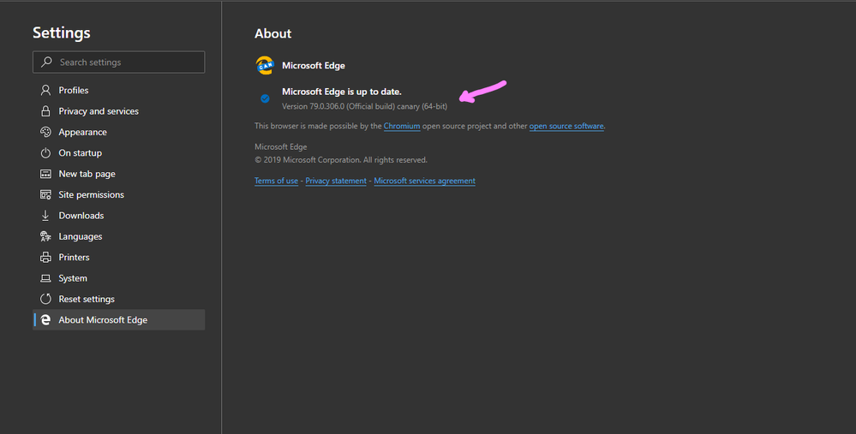This screenshot has height=434, width=856.
Task: Click the magnifier icon in search box
Action: click(47, 62)
